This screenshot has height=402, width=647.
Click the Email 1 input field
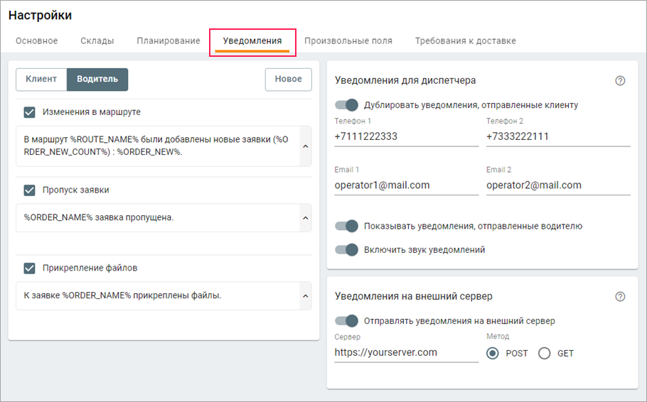(406, 185)
